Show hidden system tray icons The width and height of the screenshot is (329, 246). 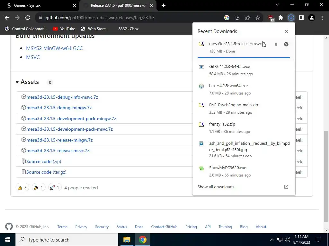coord(272,240)
